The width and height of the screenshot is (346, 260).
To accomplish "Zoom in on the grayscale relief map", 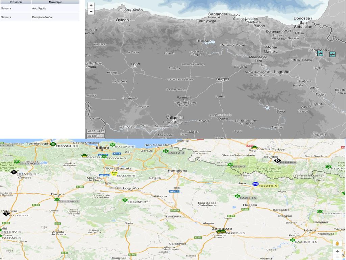I will point(91,5).
